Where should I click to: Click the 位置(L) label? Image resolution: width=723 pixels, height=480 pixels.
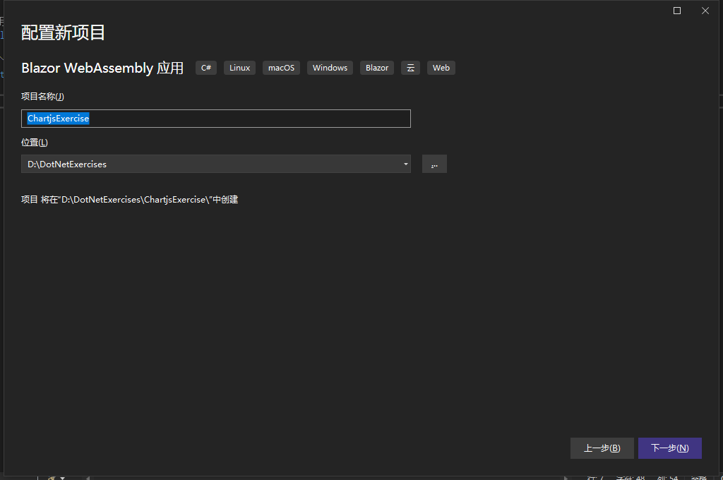[35, 143]
